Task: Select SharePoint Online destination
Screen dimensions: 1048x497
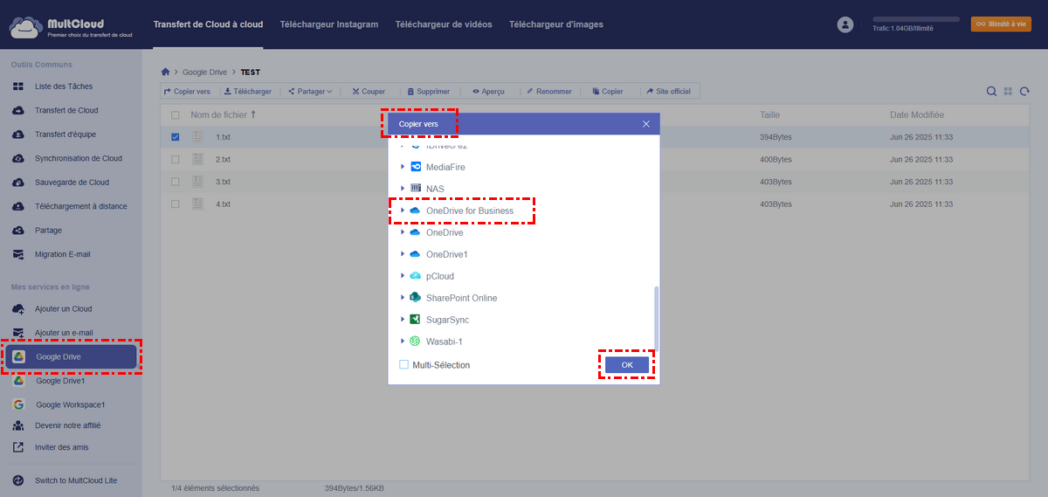Action: (x=461, y=298)
